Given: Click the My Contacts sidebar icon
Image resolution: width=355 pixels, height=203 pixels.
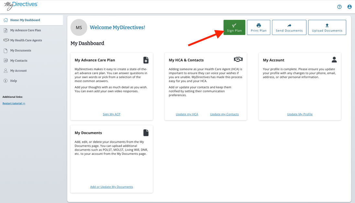Looking at the screenshot, I should point(6,61).
